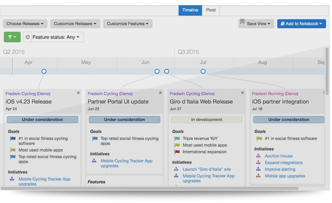
Task: Open Mobile Cycling Tracker App upgrades in Partner Portal card
Action: tap(126, 163)
